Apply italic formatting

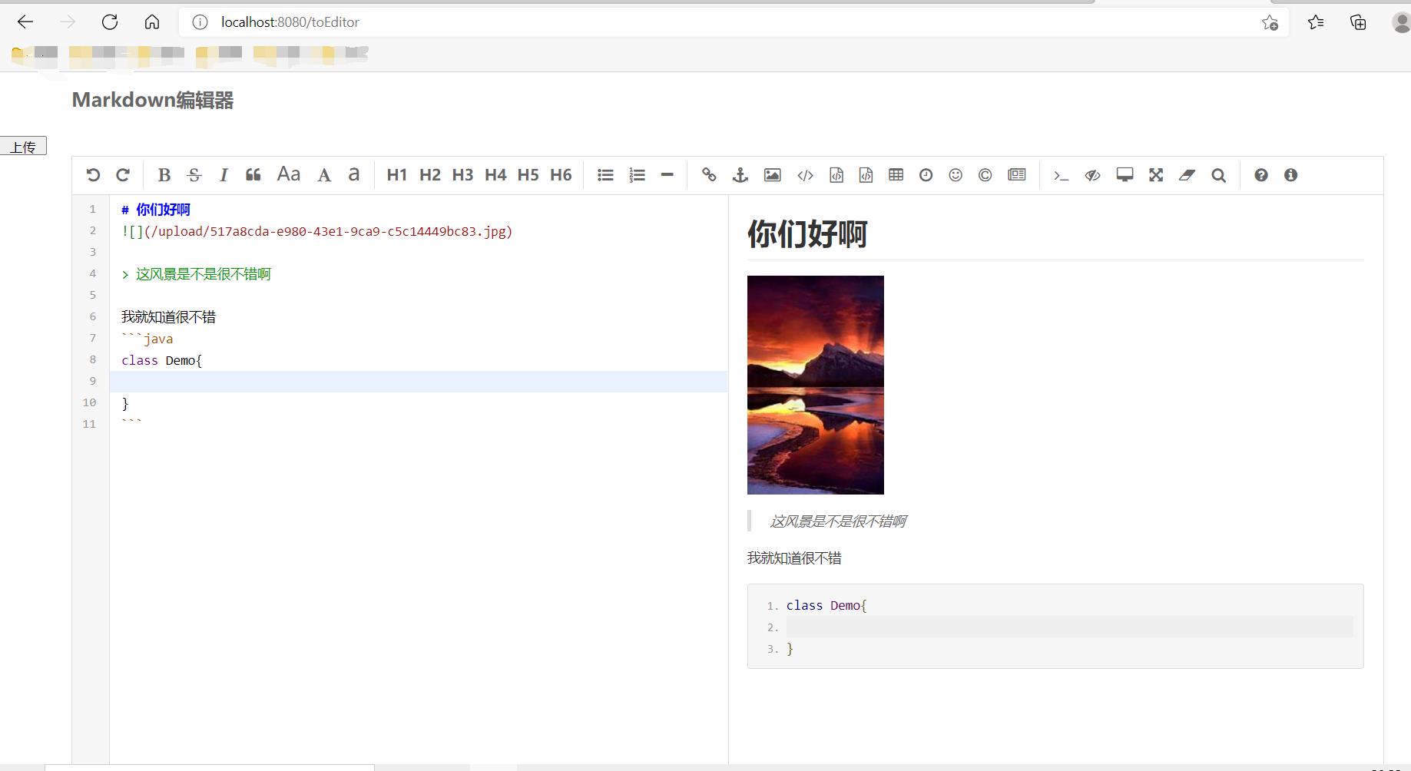tap(224, 175)
